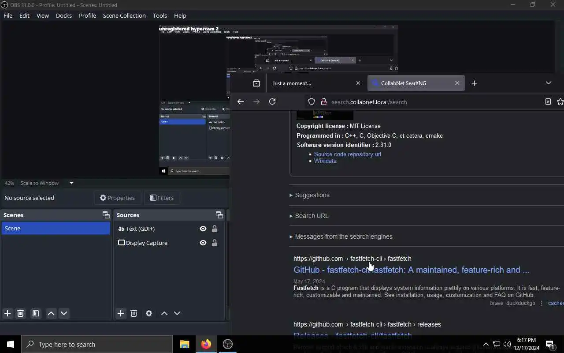Open the Docks menu
This screenshot has width=564, height=353.
[x=64, y=15]
